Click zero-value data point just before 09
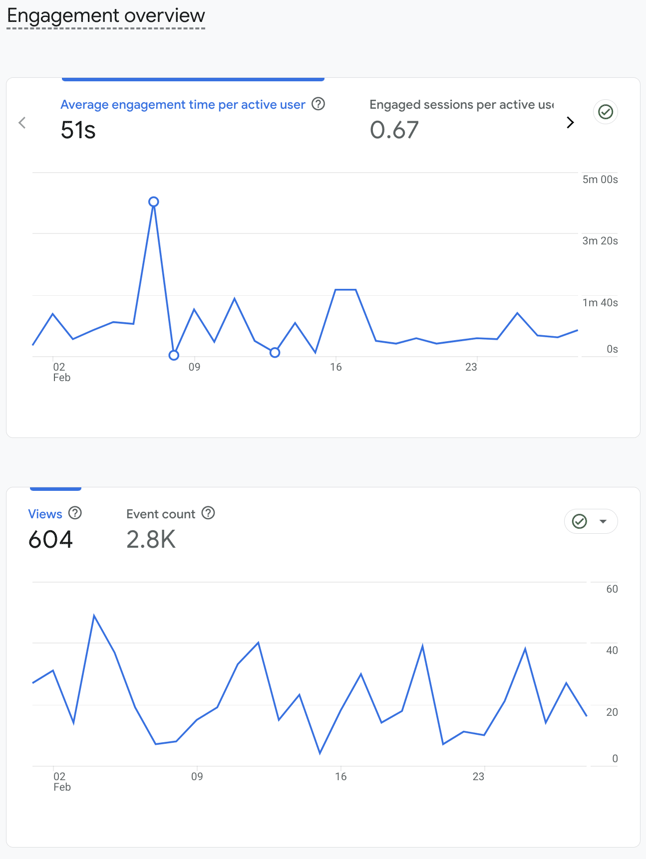The height and width of the screenshot is (859, 646). point(174,355)
